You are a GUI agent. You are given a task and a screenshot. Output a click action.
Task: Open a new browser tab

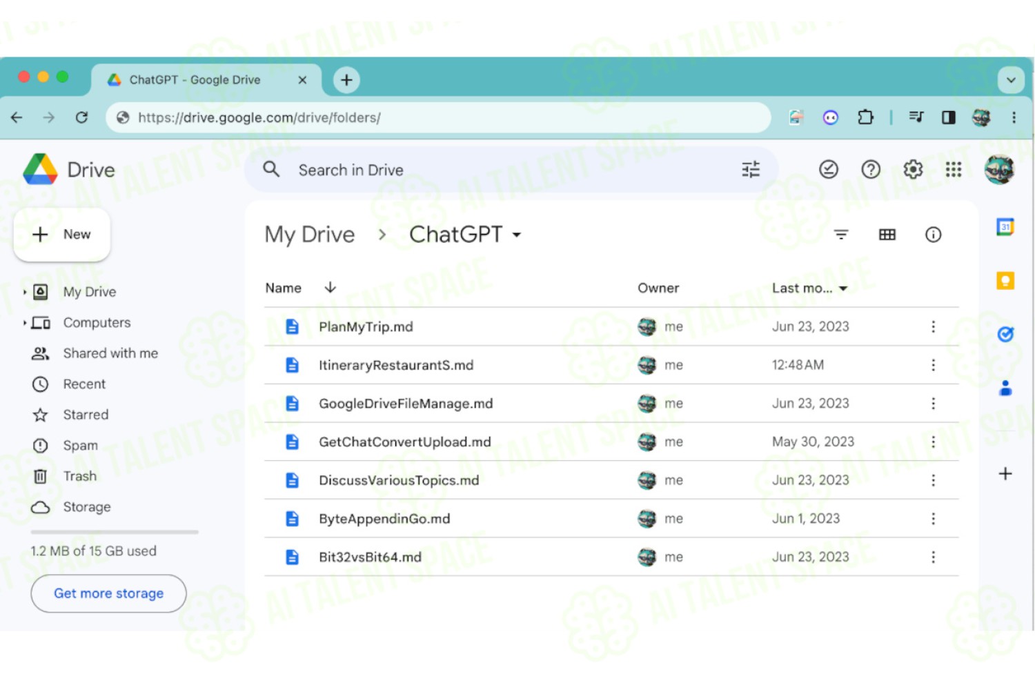pyautogui.click(x=346, y=80)
